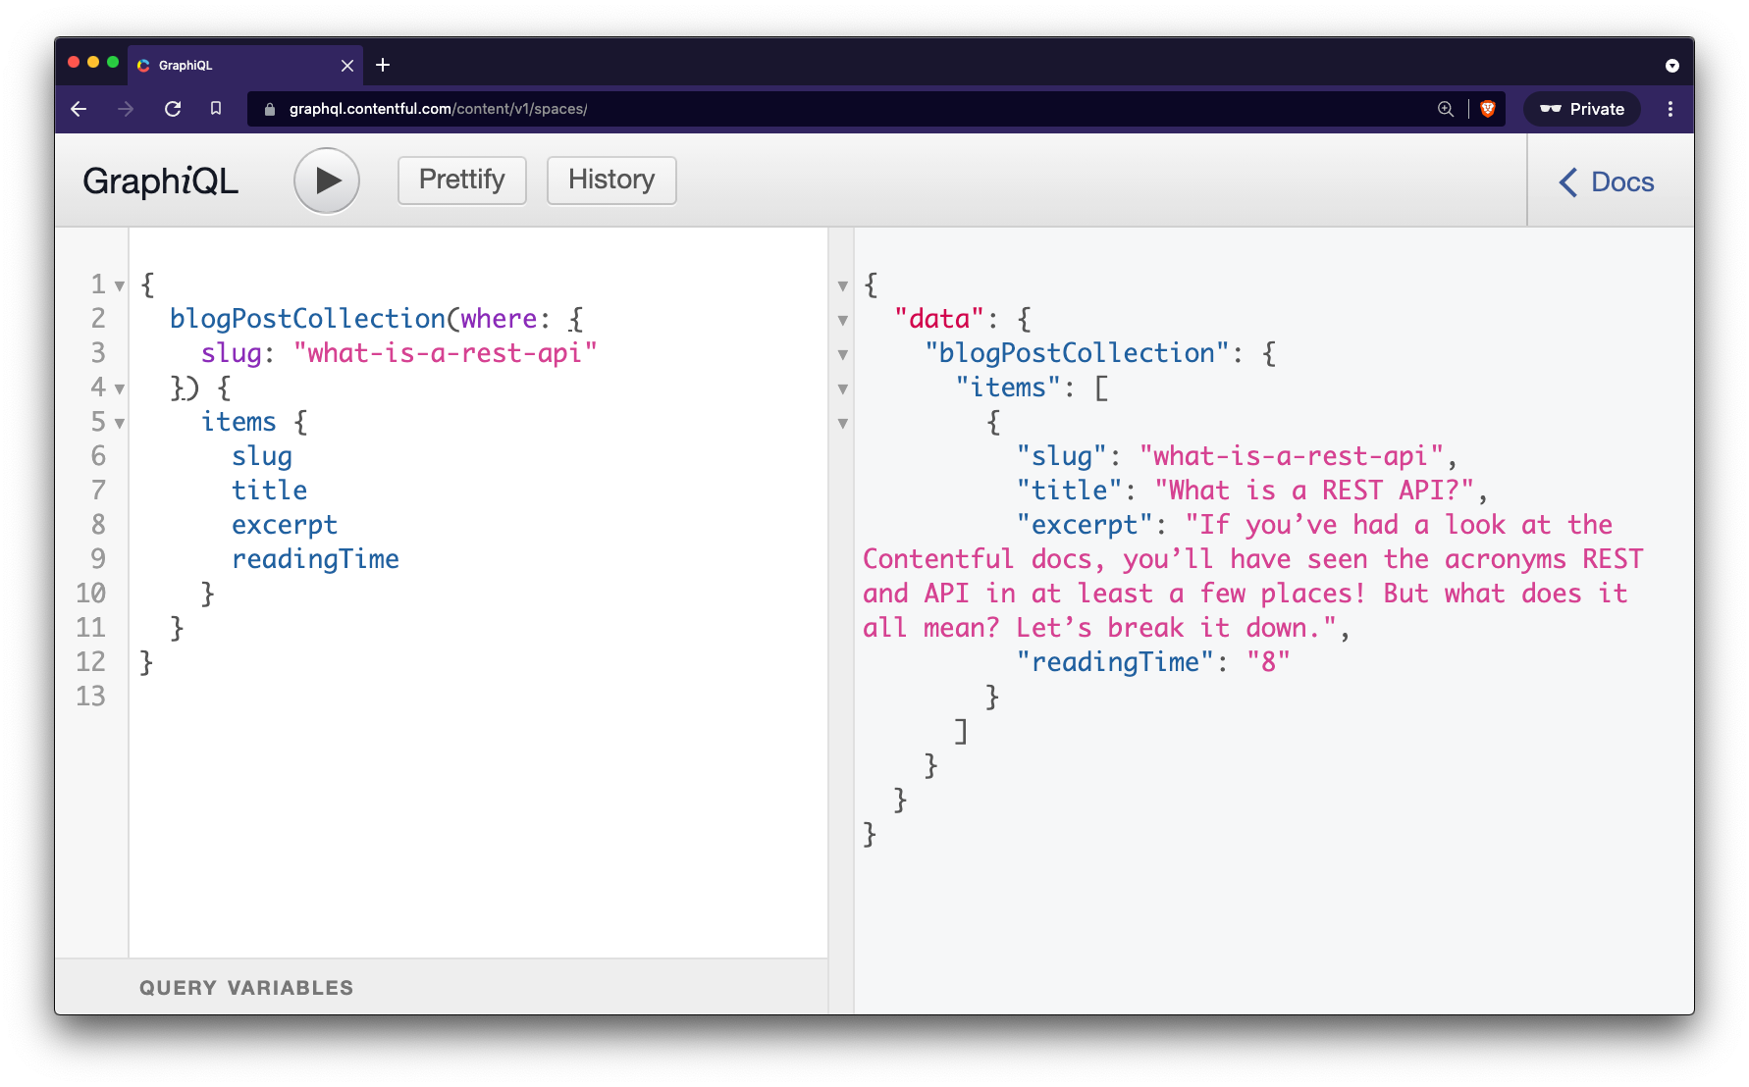Click the Prettify button
Screen dimensions: 1749x1087
click(462, 181)
